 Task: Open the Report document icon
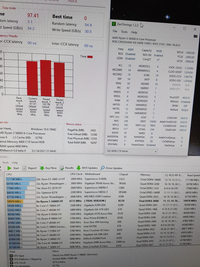24,168
